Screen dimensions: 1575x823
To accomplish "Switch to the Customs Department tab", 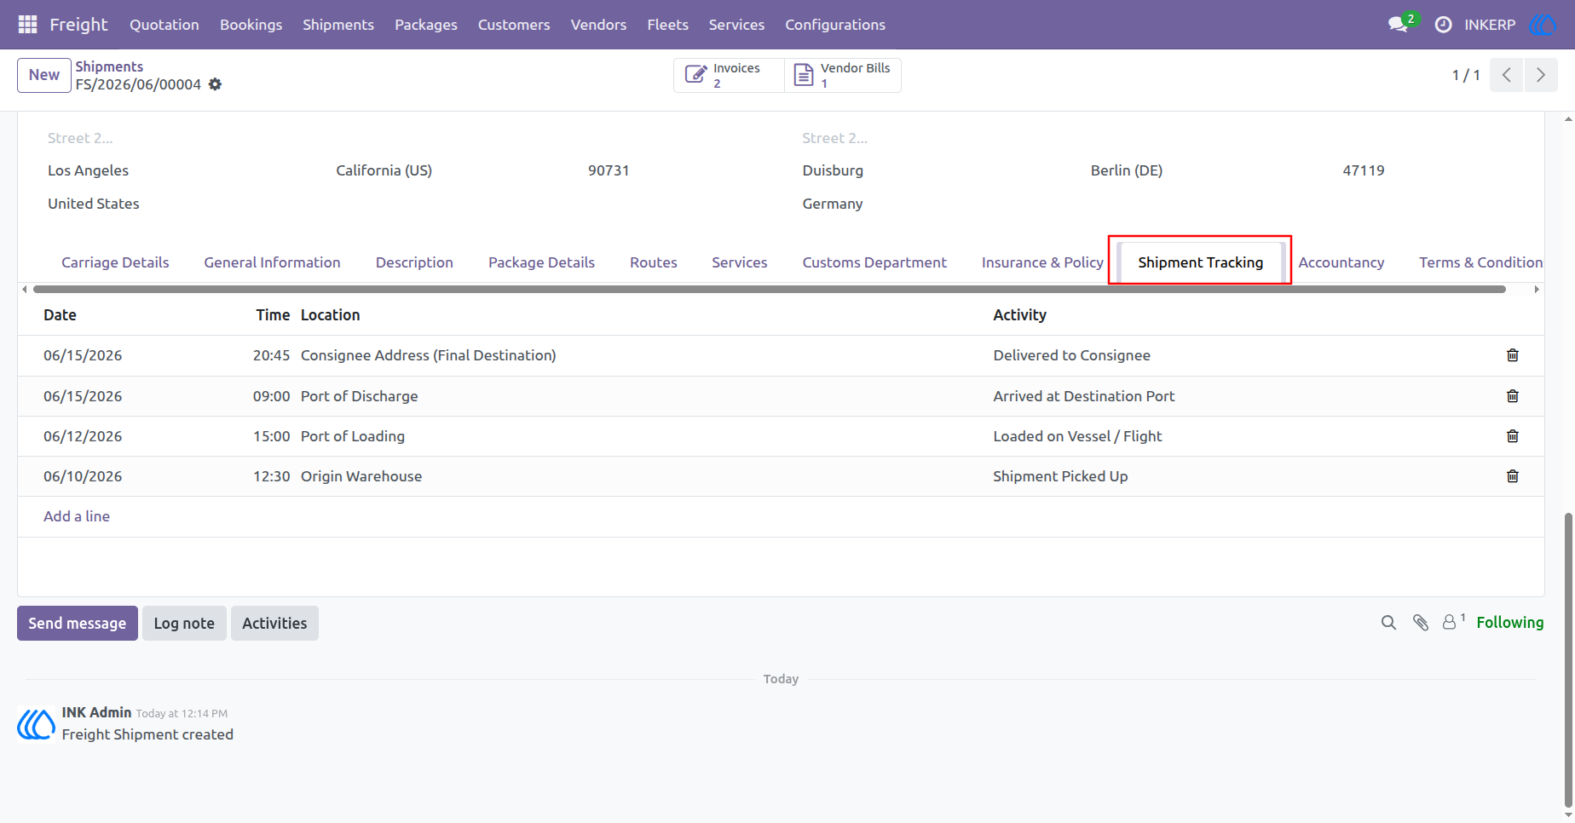I will pos(874,262).
